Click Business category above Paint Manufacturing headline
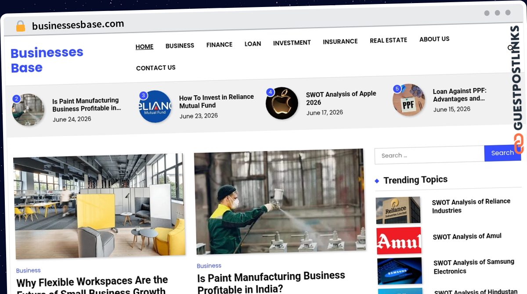 tap(209, 265)
